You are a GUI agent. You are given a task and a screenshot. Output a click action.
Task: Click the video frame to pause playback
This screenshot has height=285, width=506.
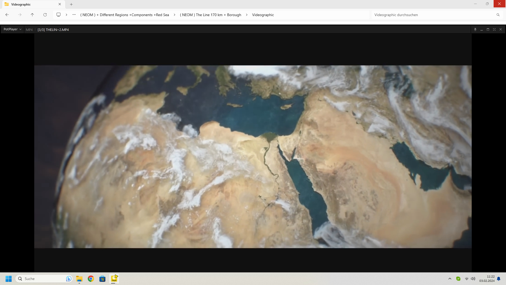(253, 156)
